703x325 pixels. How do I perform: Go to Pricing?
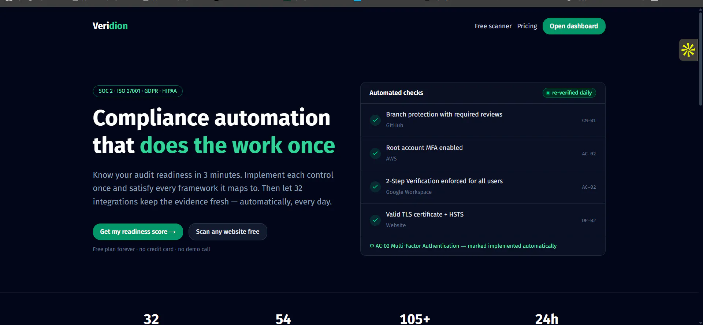527,26
